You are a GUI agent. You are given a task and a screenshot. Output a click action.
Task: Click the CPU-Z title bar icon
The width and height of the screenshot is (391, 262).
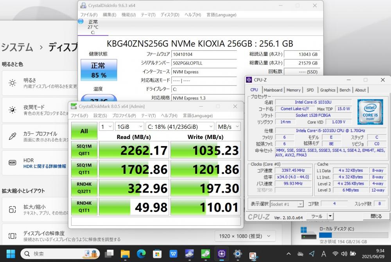pyautogui.click(x=249, y=80)
